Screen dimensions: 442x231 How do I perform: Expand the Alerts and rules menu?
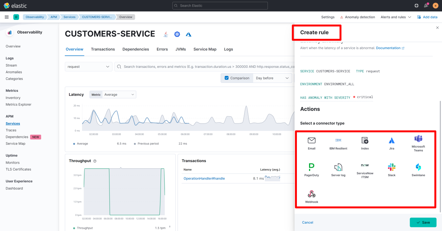tap(396, 17)
